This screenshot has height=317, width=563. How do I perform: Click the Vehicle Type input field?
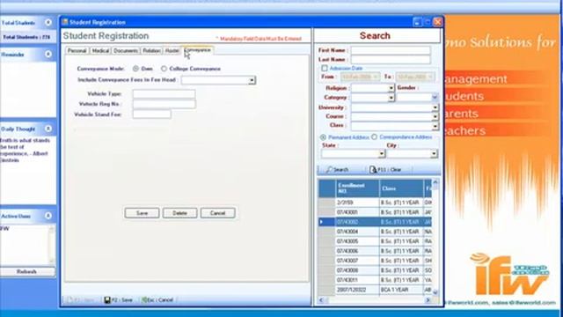pos(165,94)
